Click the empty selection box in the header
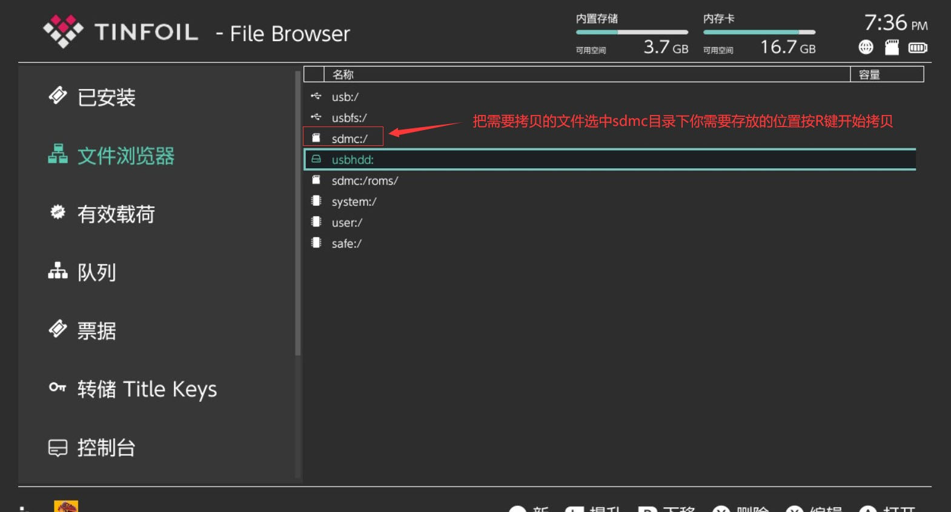This screenshot has width=951, height=512. [314, 74]
